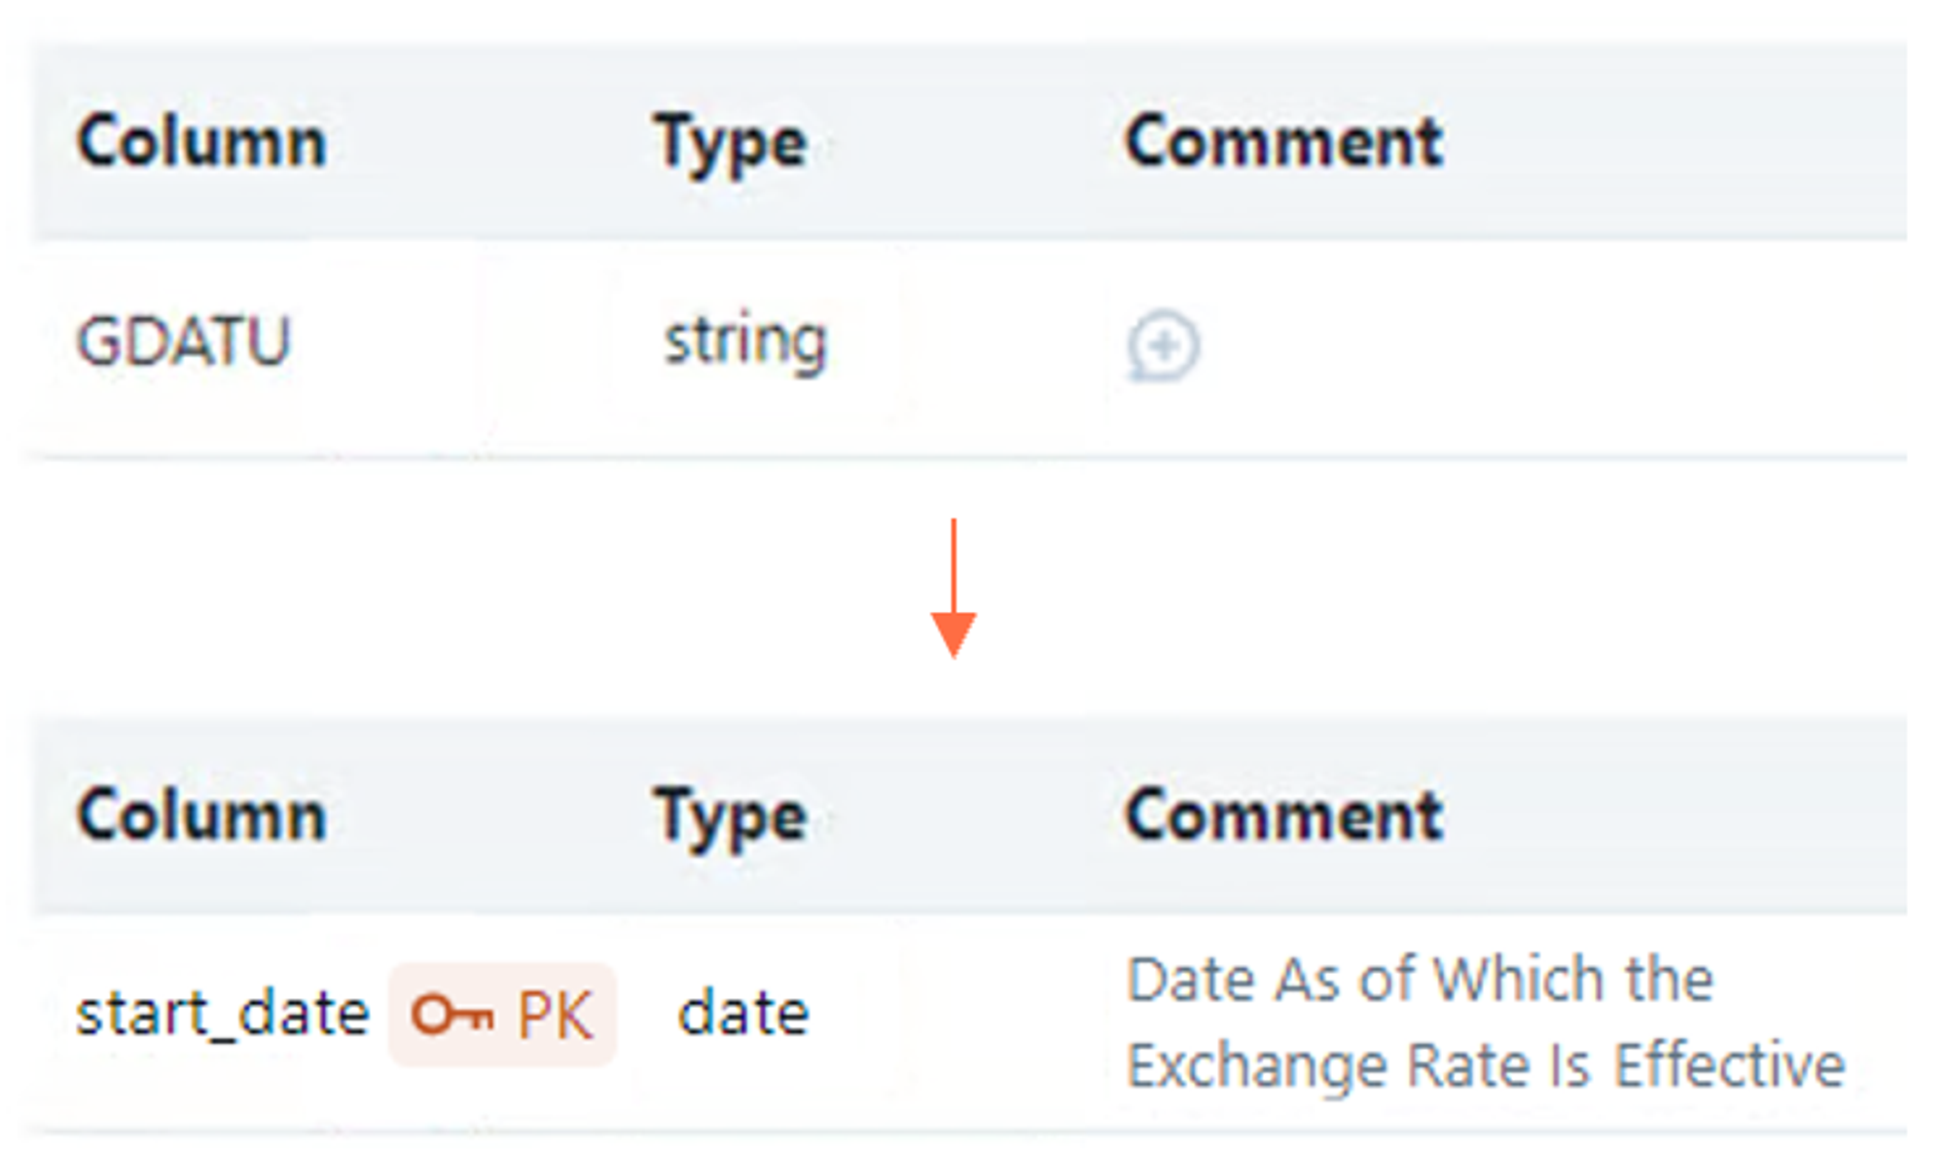Click the PK key badge next to start_date
The image size is (1946, 1149).
[502, 1015]
